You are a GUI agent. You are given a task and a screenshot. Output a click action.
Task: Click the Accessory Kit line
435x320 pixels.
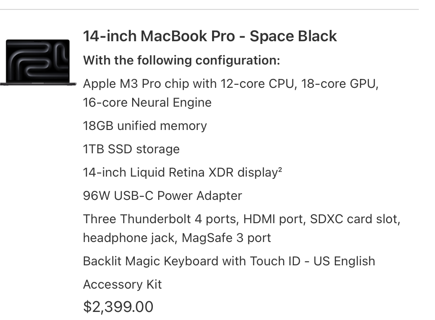122,284
